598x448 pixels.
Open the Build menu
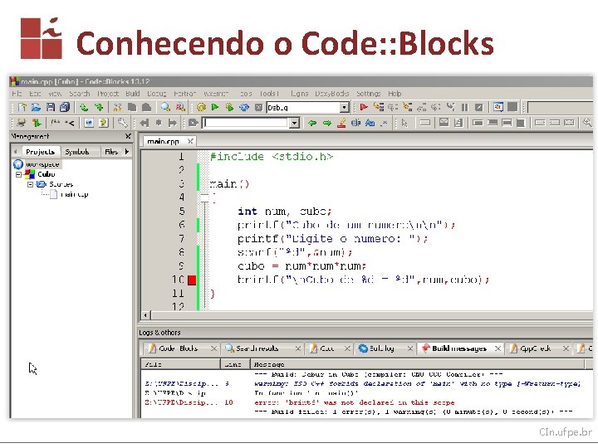point(133,94)
